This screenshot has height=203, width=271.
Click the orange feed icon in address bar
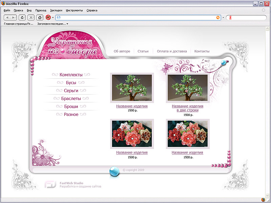218,17
